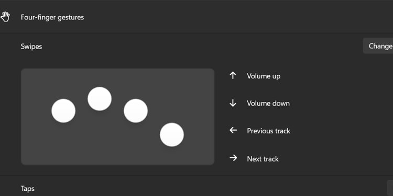Click the up arrow for Volume up

pos(233,75)
